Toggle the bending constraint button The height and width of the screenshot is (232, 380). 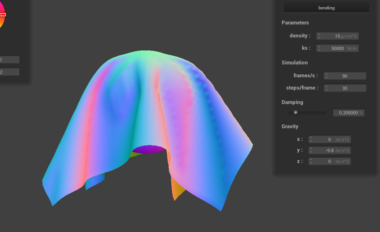(x=326, y=8)
